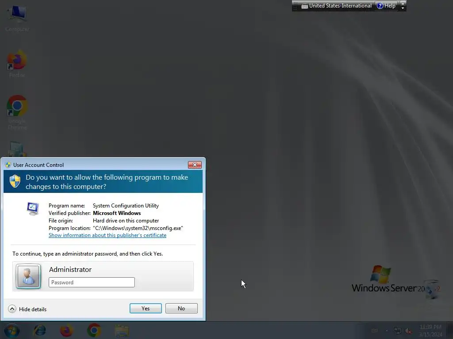Open the publisher's certificate information link
The height and width of the screenshot is (339, 453).
click(x=107, y=235)
